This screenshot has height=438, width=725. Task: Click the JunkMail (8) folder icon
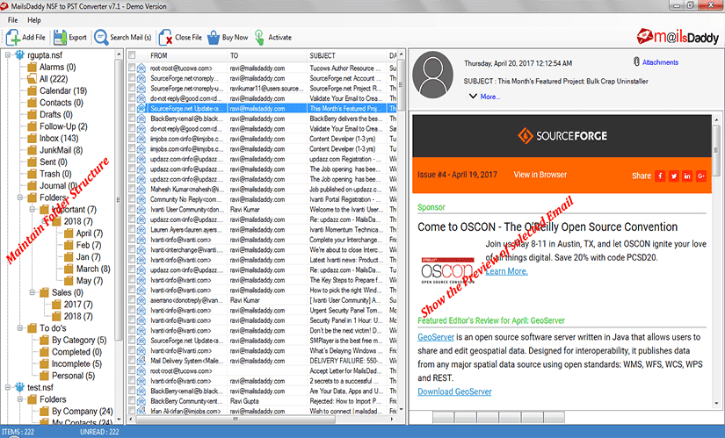pyautogui.click(x=32, y=150)
